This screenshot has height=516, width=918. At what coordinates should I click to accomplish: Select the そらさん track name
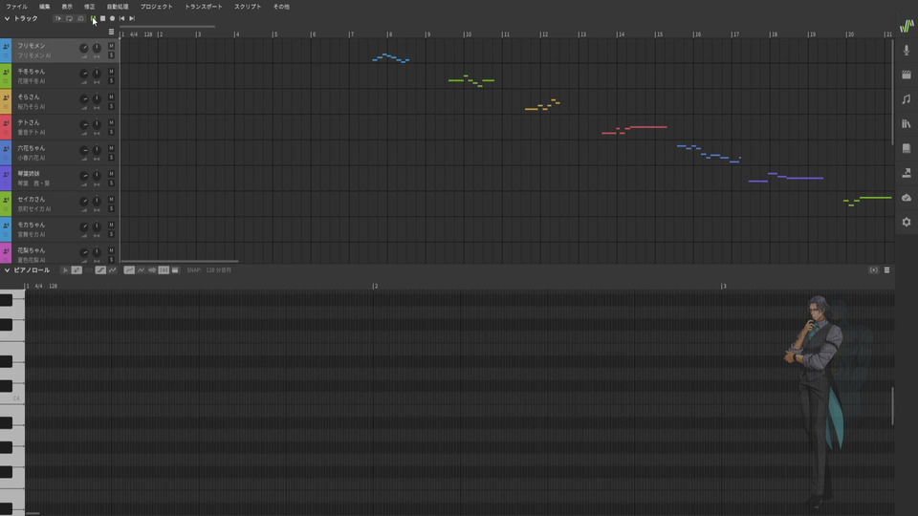click(x=29, y=97)
